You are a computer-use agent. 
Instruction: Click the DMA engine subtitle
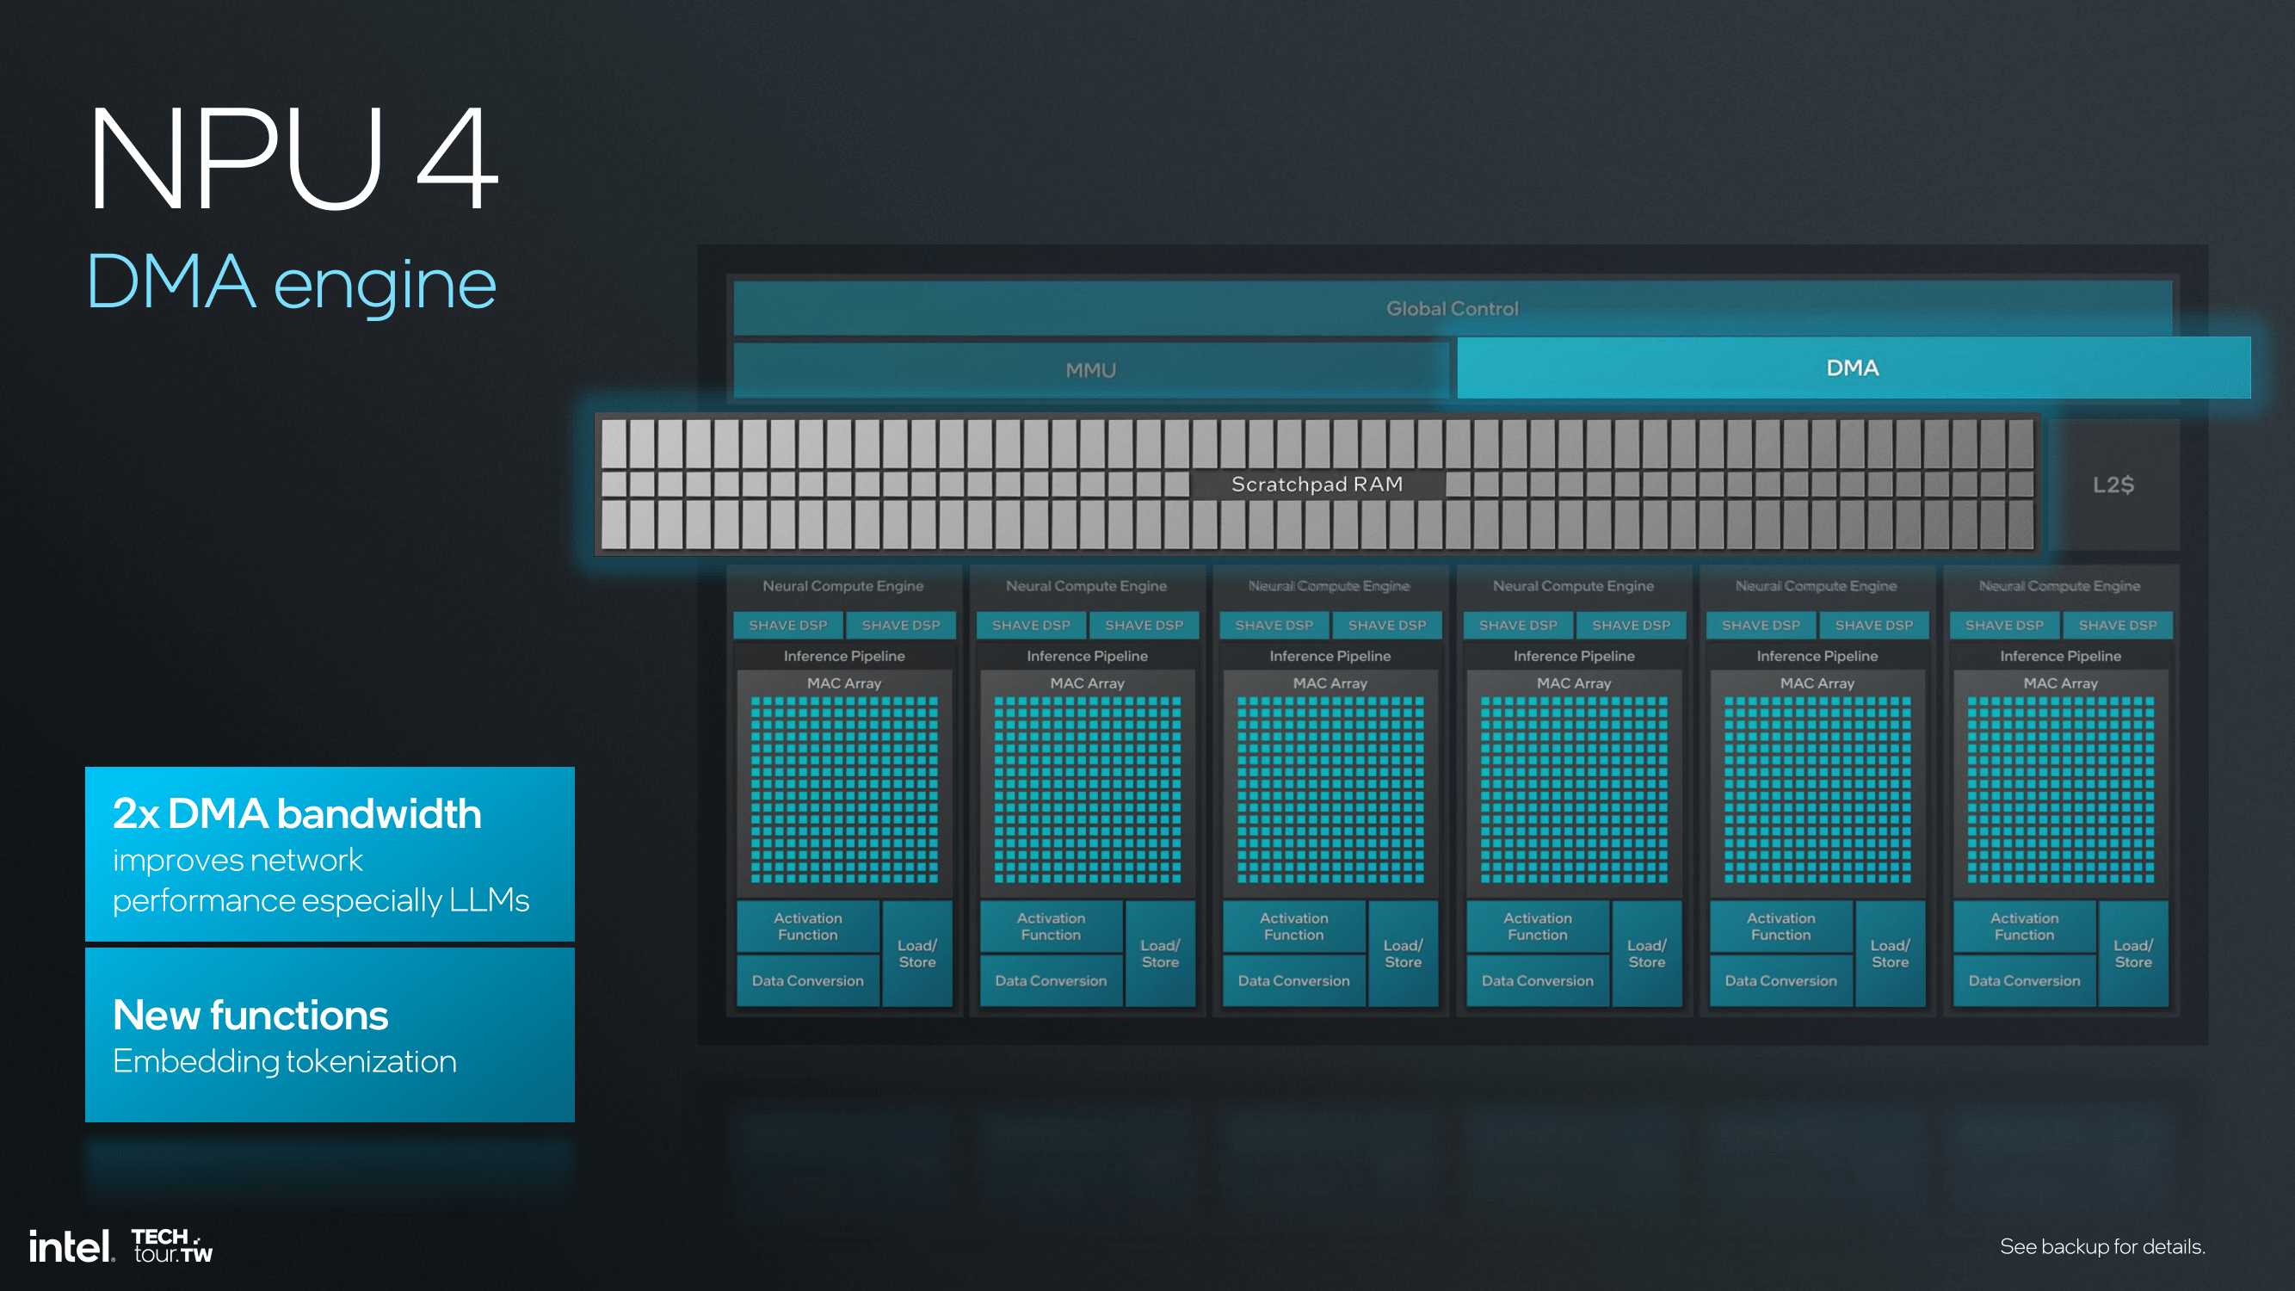click(x=292, y=283)
